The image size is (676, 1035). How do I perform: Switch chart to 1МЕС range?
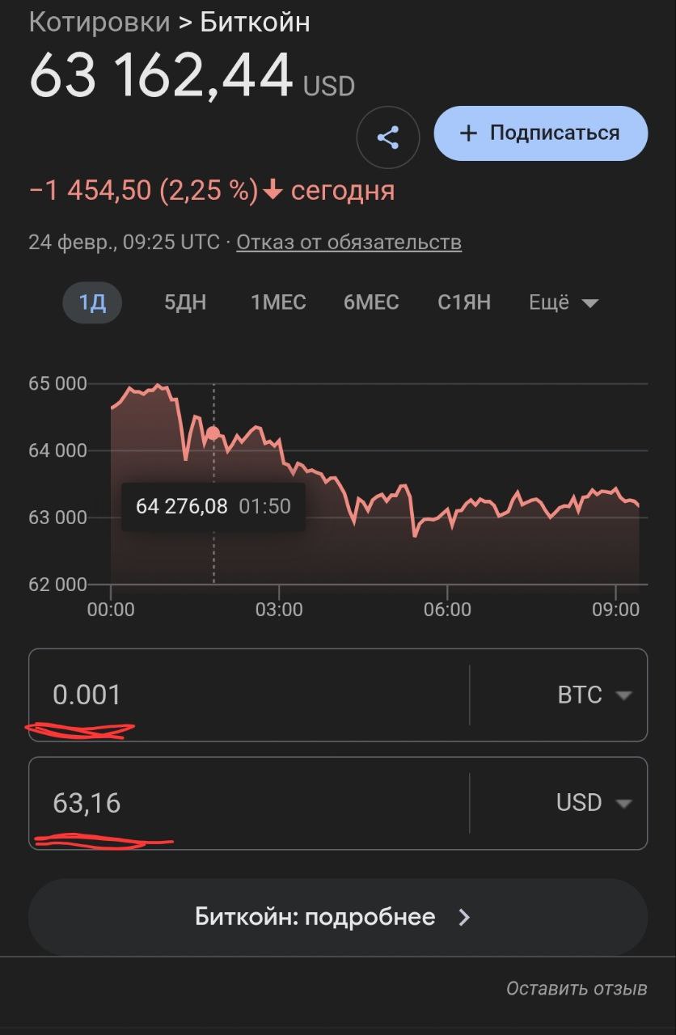(278, 303)
